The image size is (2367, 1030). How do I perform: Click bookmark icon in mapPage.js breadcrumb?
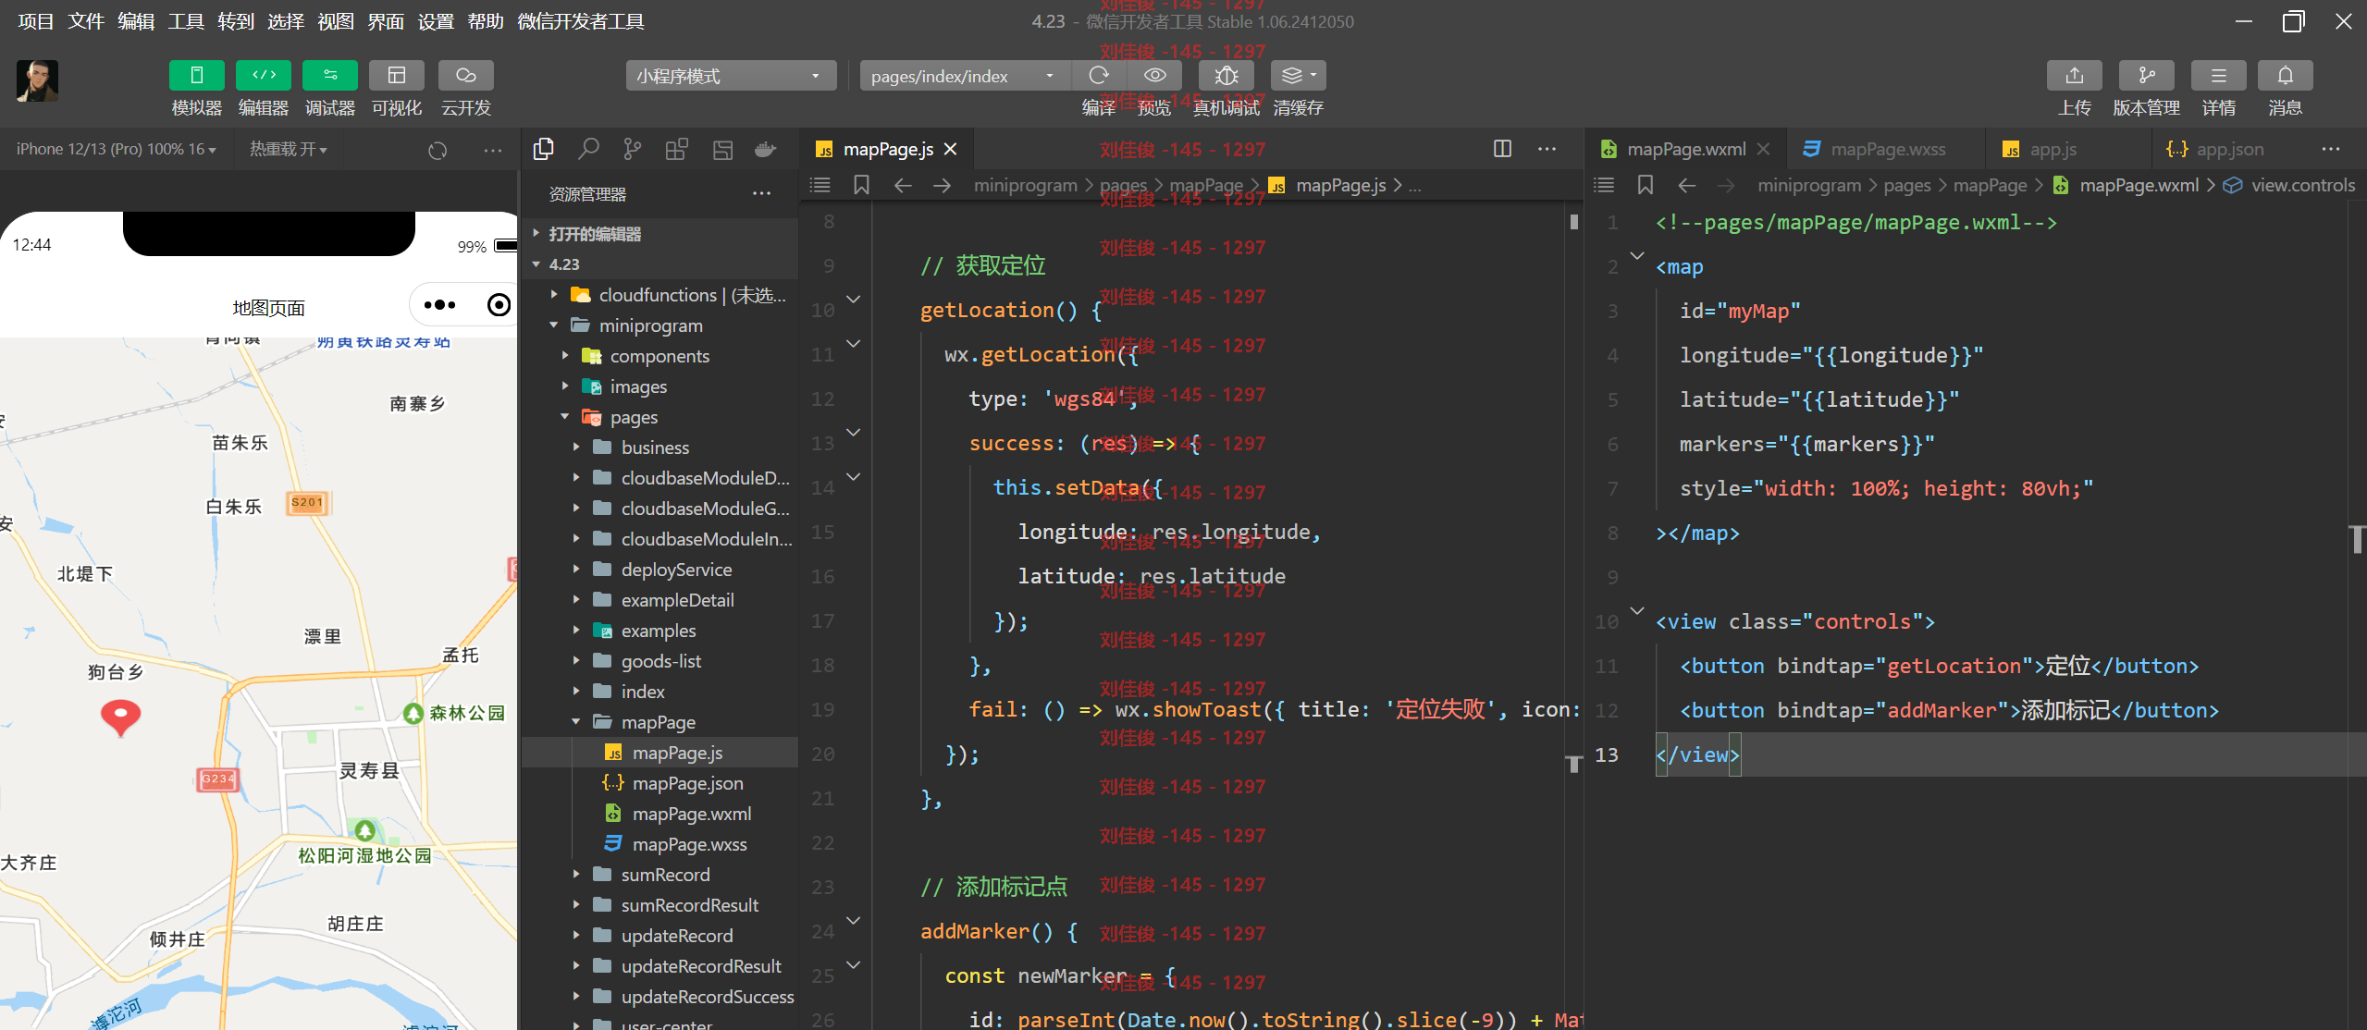click(861, 185)
